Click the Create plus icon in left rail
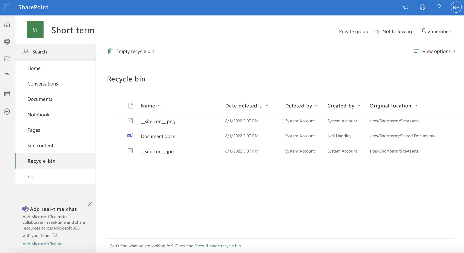 click(x=7, y=111)
